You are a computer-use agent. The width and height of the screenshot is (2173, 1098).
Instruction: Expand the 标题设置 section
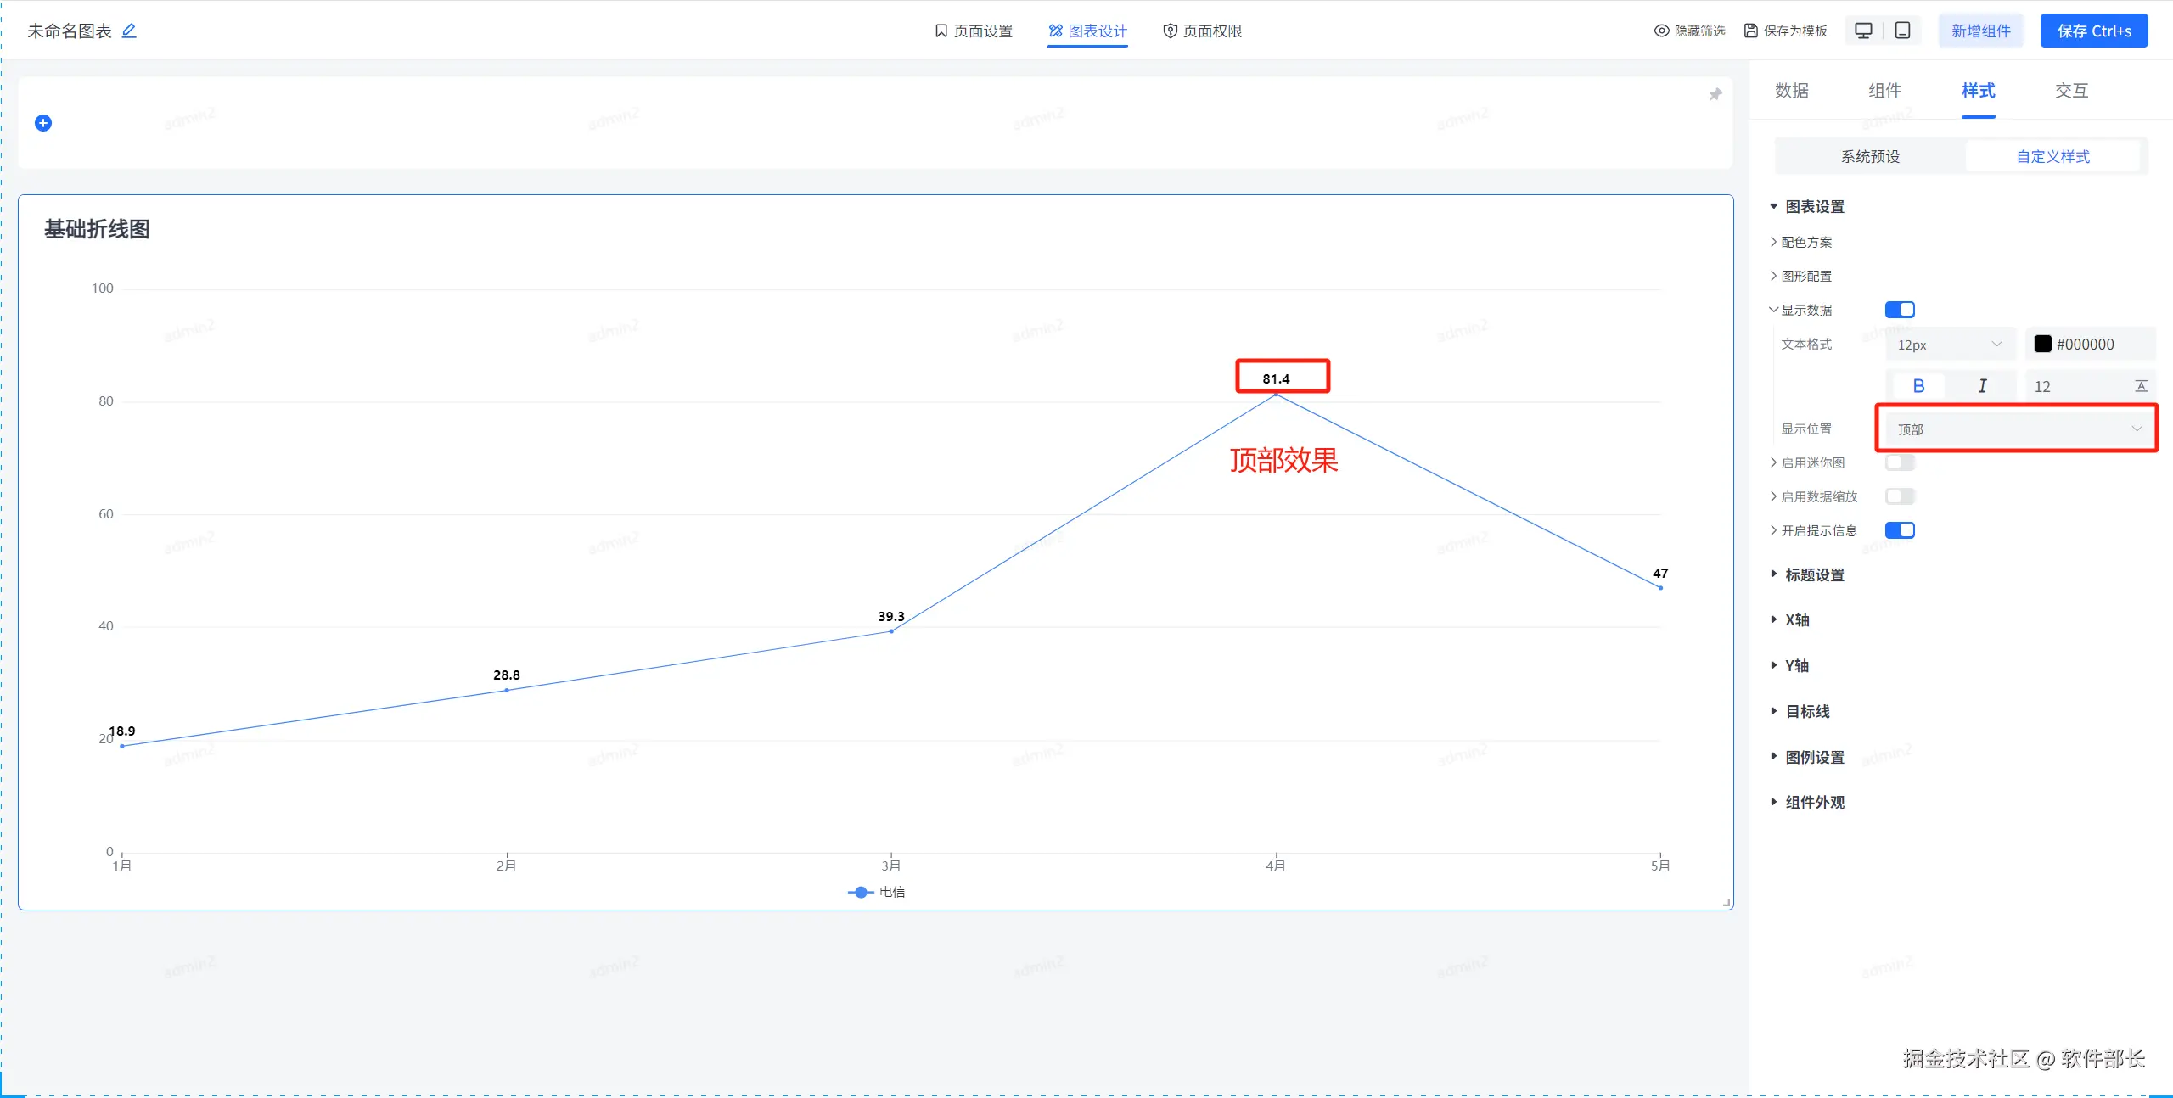(x=1814, y=574)
